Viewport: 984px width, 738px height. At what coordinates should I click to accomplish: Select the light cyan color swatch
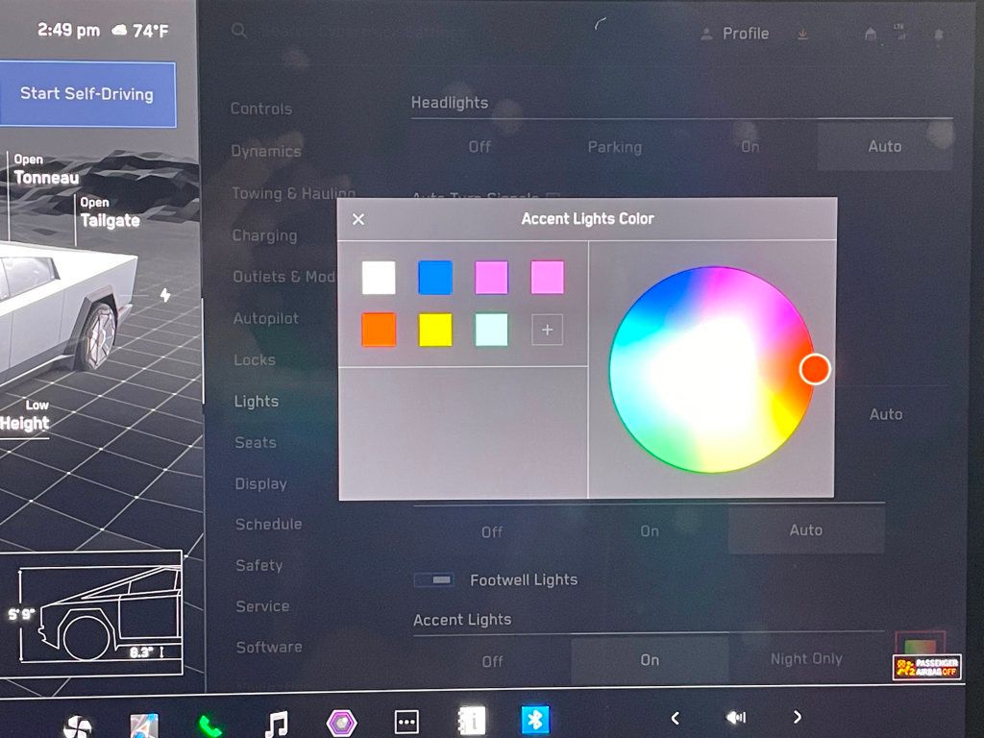coord(491,330)
